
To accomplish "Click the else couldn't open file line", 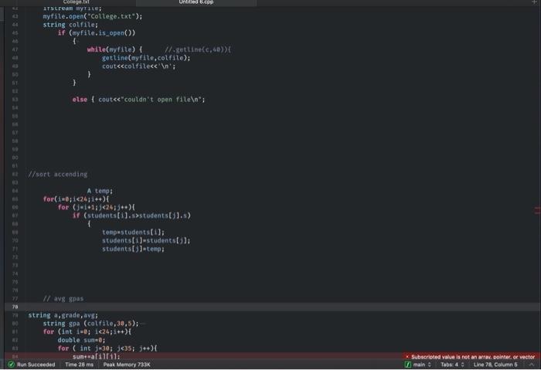I will [138, 100].
